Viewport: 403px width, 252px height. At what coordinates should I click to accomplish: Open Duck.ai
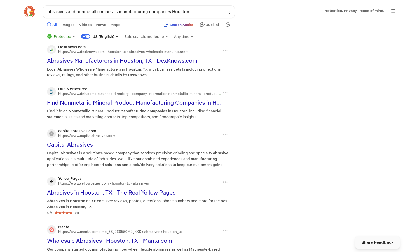209,25
